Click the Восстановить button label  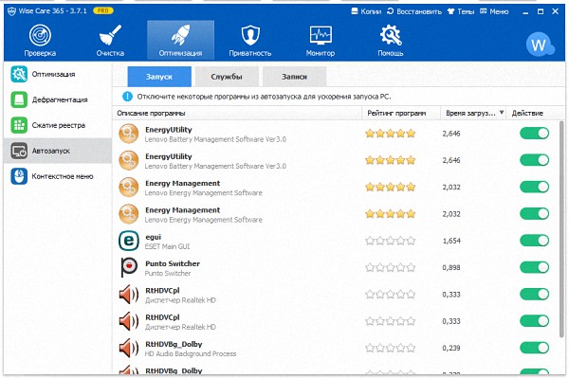(419, 11)
